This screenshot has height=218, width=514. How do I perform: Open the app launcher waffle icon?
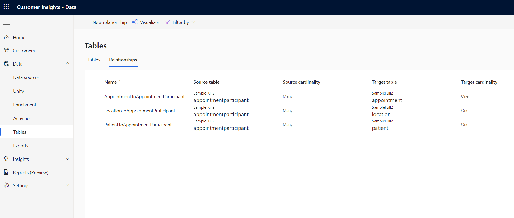[x=6, y=7]
